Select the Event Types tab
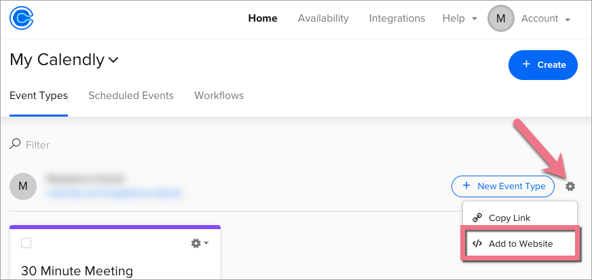The image size is (592, 280). tap(39, 96)
